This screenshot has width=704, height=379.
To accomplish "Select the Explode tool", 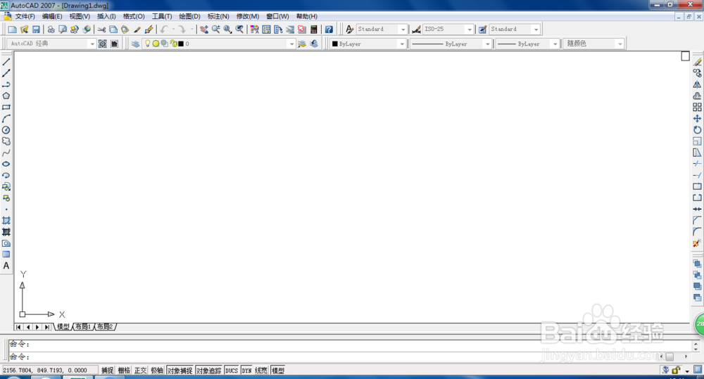I will (697, 243).
